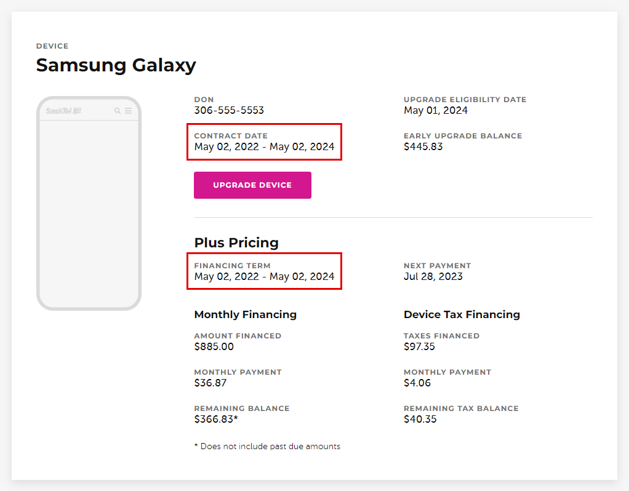Click the Remaining Balance amount $366.83
This screenshot has height=491, width=629.
click(215, 420)
